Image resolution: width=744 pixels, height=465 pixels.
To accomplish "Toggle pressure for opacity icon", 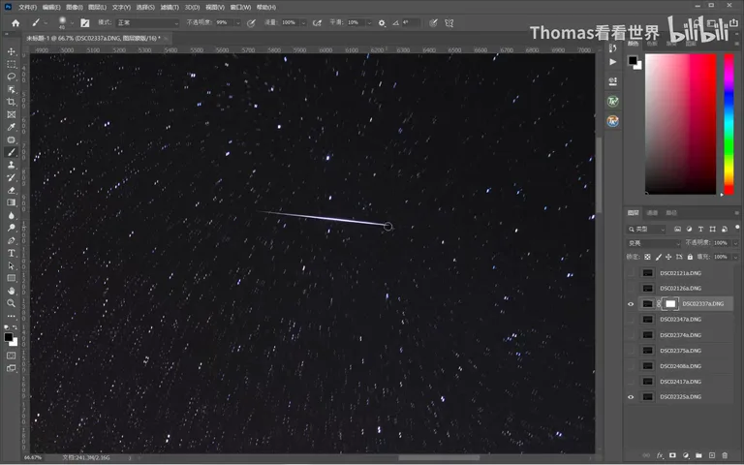I will pyautogui.click(x=252, y=23).
